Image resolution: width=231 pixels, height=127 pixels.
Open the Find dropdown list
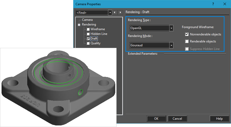pos(110,12)
